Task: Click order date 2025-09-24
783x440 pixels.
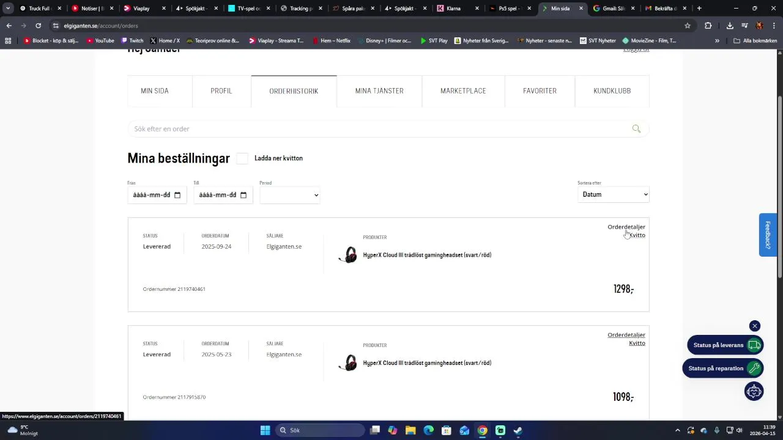Action: pos(217,247)
